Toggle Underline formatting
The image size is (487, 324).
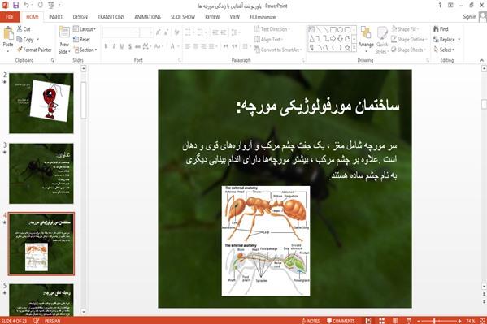pyautogui.click(x=122, y=46)
